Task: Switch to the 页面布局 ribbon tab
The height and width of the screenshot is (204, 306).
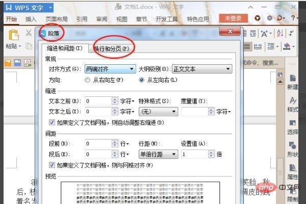Action: pyautogui.click(x=57, y=19)
